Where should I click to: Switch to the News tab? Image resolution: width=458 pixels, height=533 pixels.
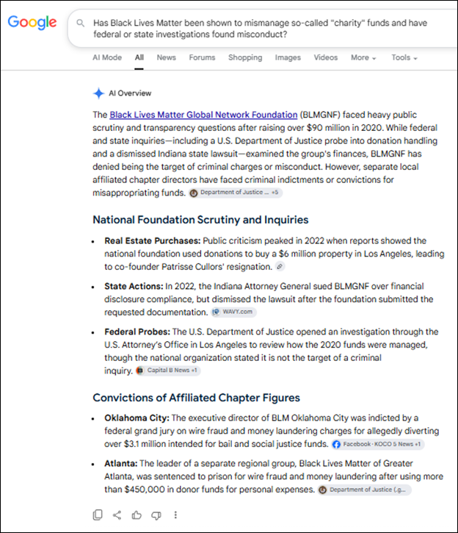tap(166, 58)
